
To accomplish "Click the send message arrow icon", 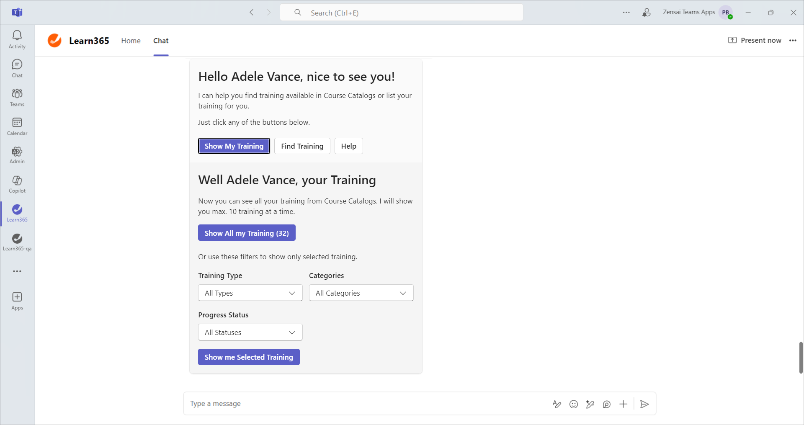I will [644, 404].
